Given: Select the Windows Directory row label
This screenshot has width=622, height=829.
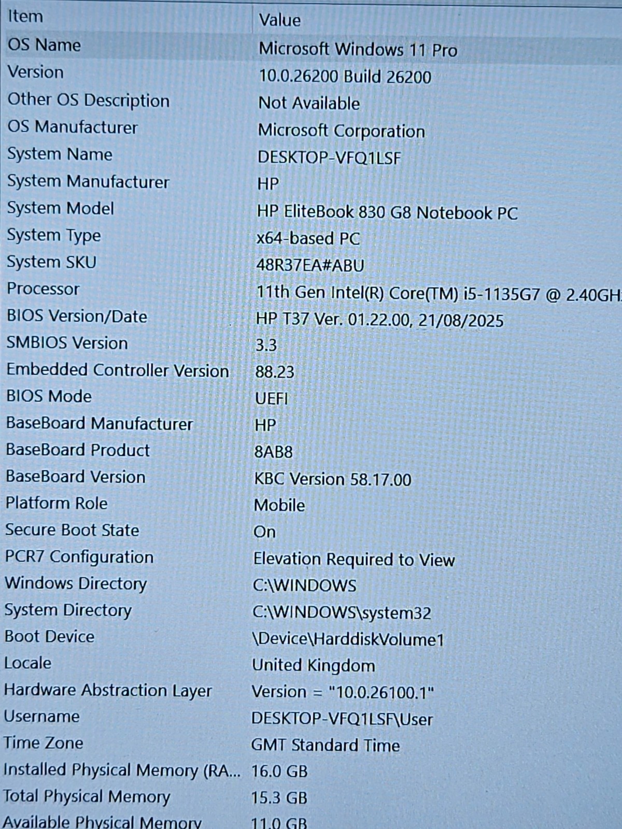Looking at the screenshot, I should (76, 584).
